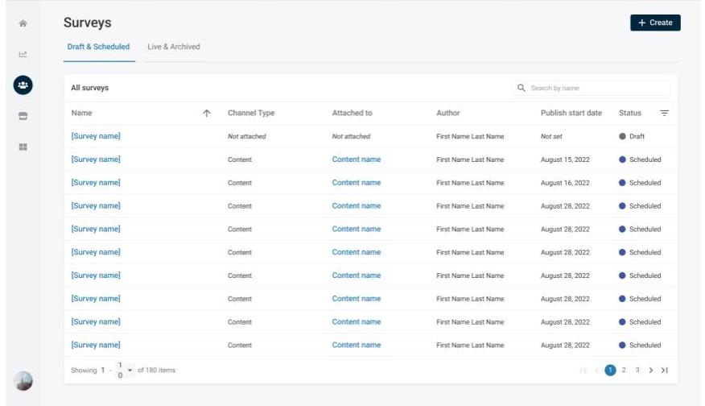Go to the last page of results
705x406 pixels.
coord(665,371)
